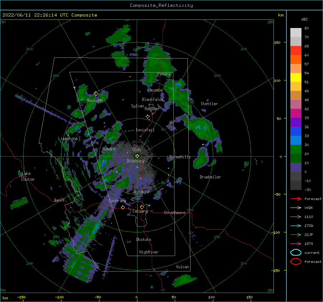Click the HighRiver label
This screenshot has height=302, width=323.
149,252
